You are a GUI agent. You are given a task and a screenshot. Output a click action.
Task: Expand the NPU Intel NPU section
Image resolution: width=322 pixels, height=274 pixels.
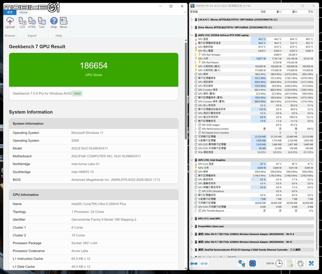(192, 218)
